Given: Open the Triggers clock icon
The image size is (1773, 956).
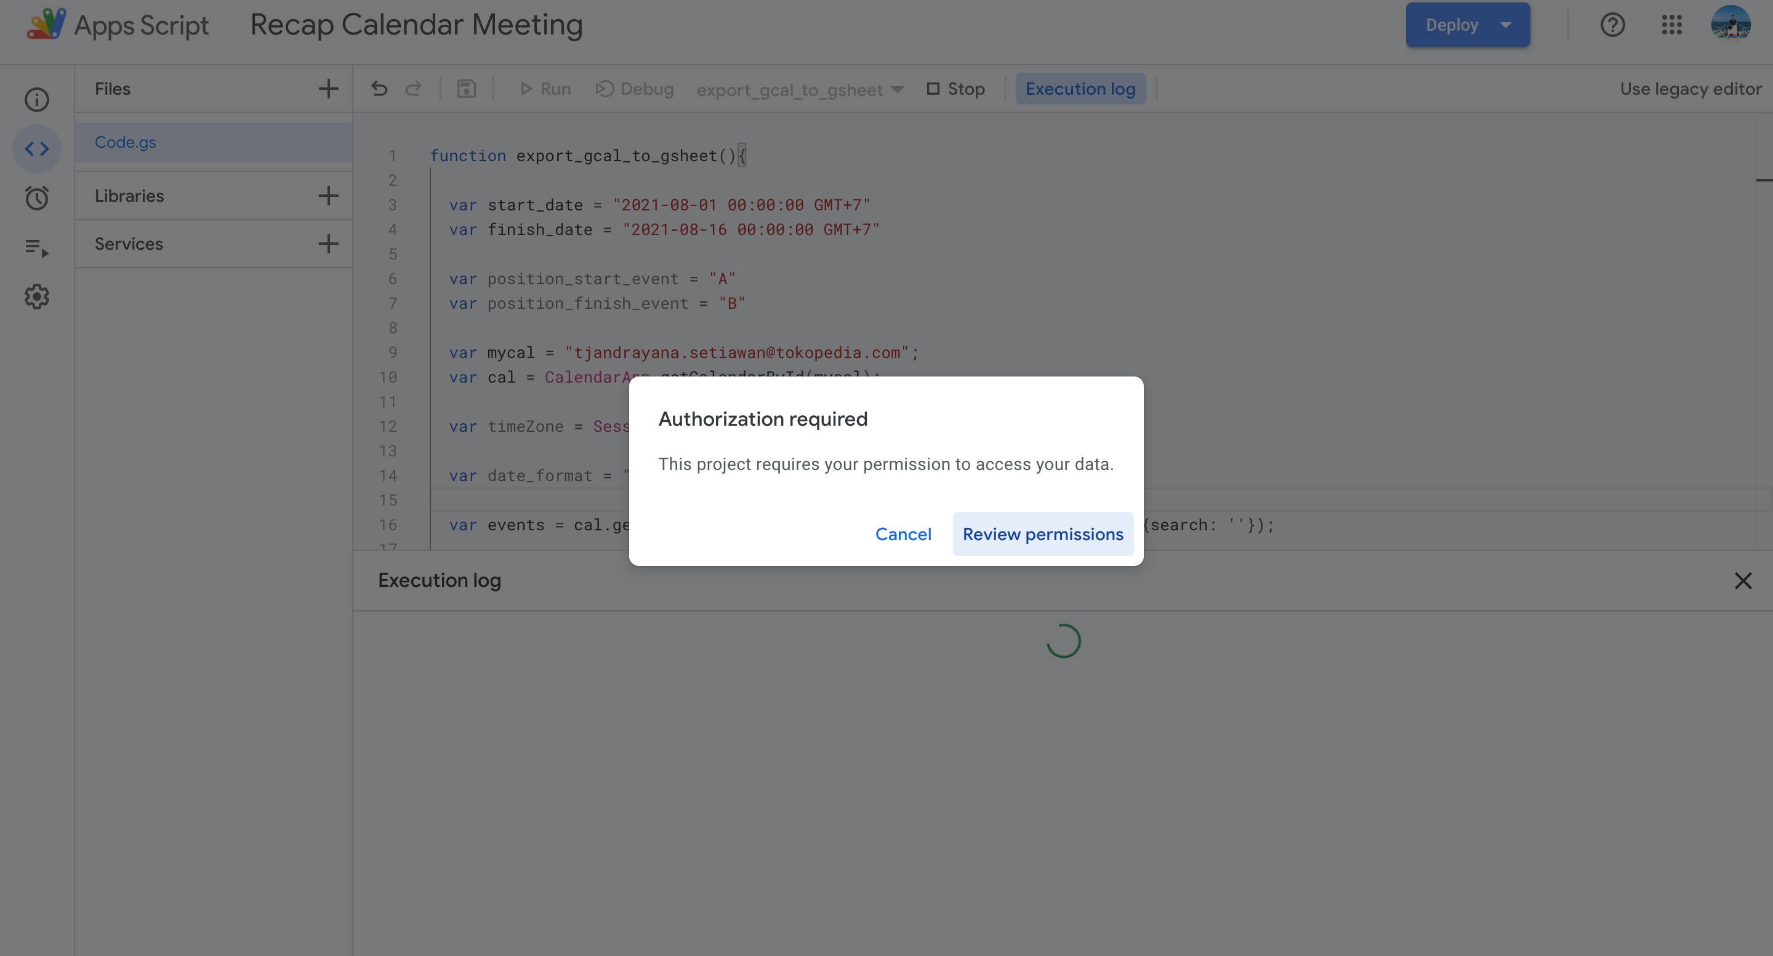Looking at the screenshot, I should 36,198.
